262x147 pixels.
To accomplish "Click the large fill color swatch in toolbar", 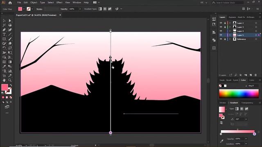I will pos(5,87).
